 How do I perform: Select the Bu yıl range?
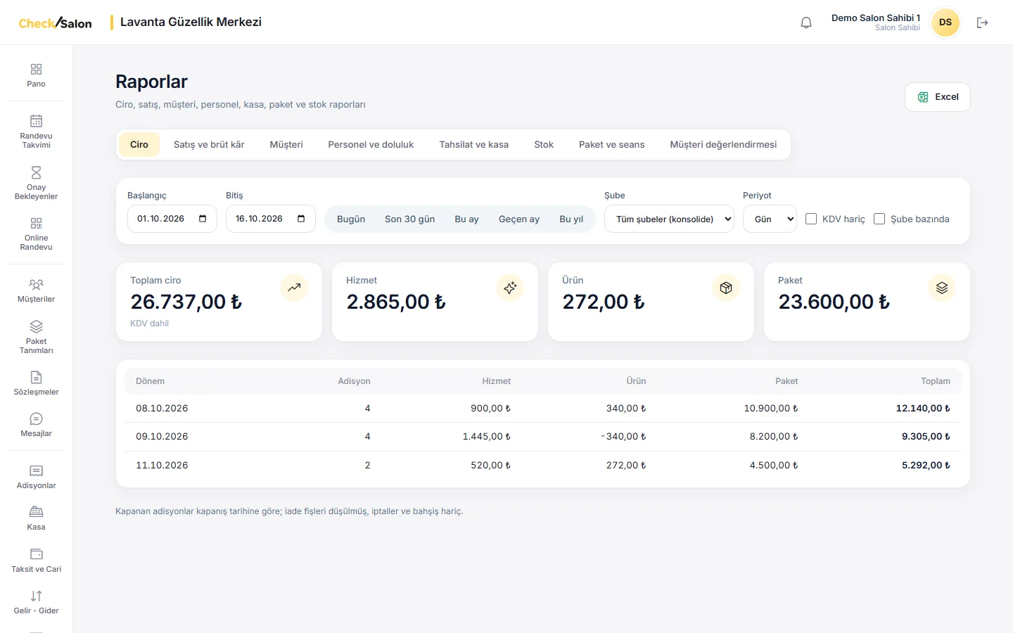(571, 219)
